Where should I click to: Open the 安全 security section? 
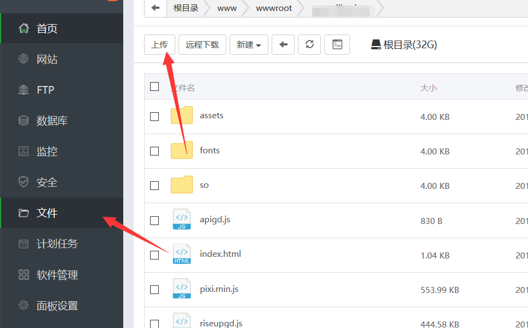(x=62, y=182)
